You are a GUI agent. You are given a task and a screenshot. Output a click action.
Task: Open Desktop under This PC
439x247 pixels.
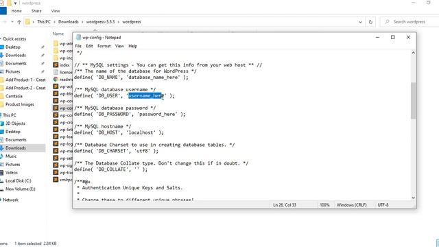click(13, 131)
